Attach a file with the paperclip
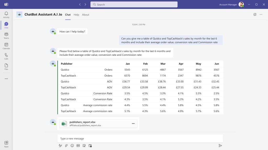Viewport: 268px width, 150px height. [66, 146]
